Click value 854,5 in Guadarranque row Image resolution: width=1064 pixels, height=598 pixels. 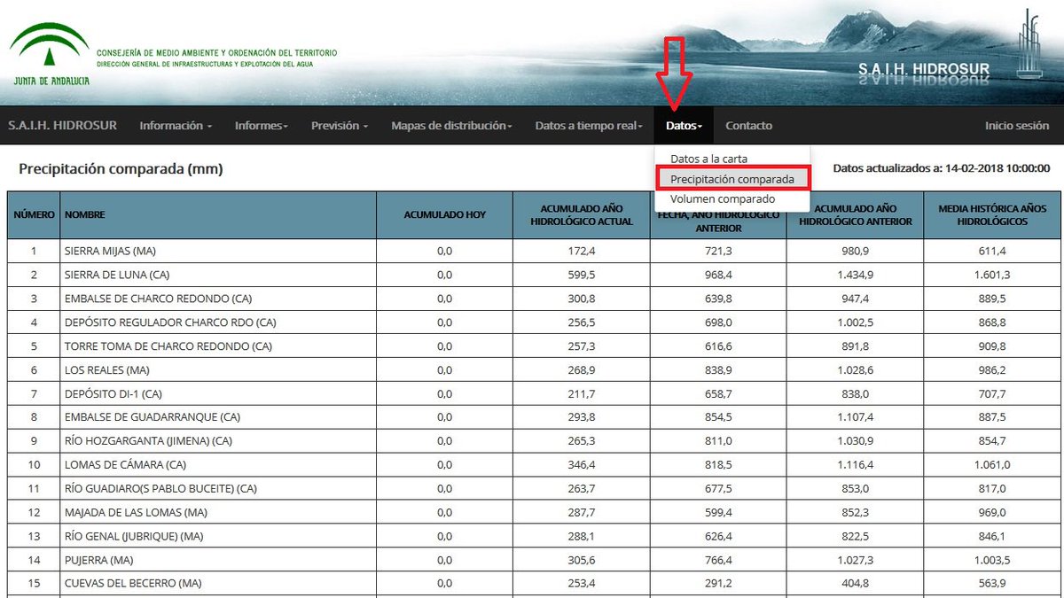pyautogui.click(x=718, y=417)
